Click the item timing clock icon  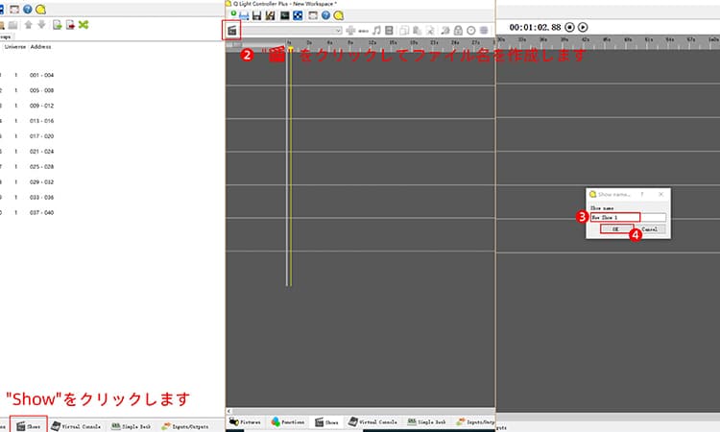click(x=470, y=31)
